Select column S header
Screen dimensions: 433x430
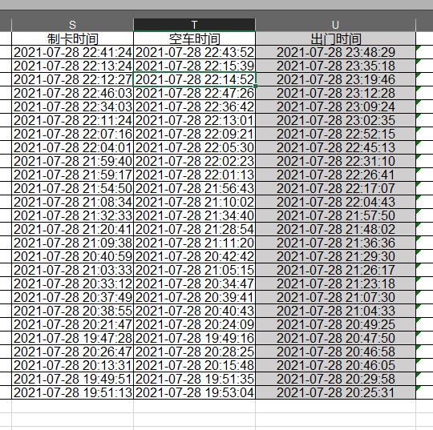[x=72, y=25]
